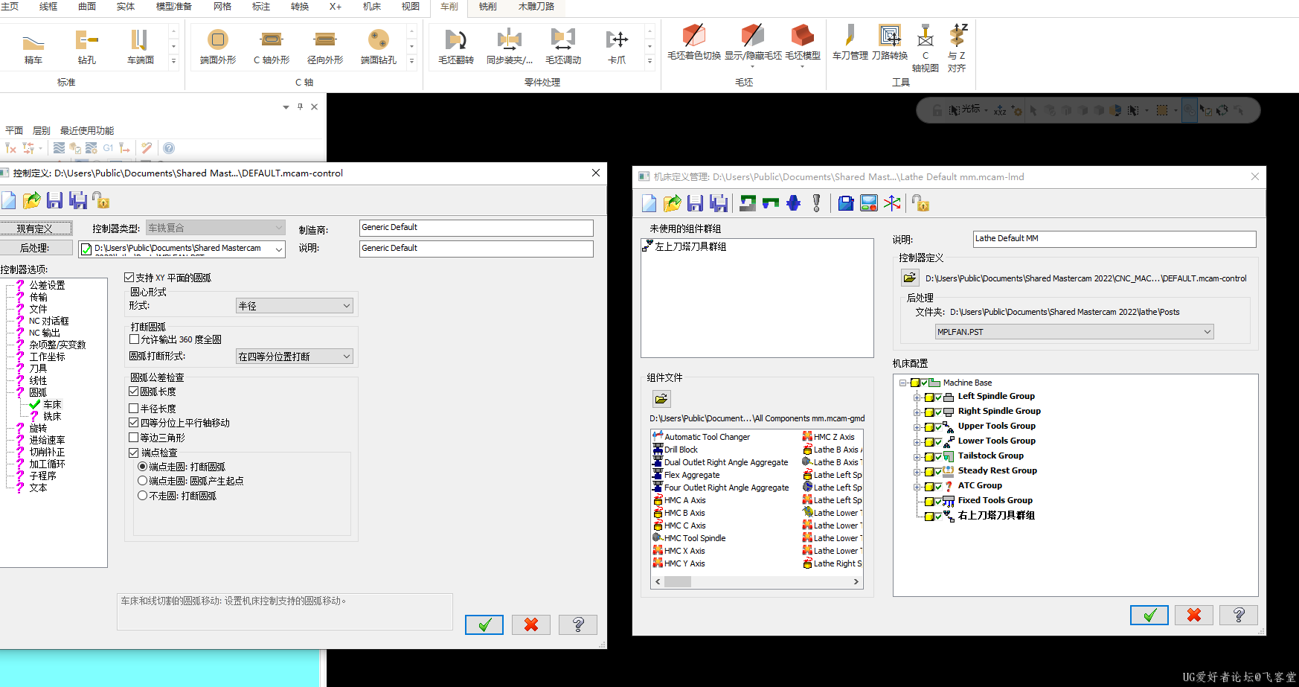Click save icon in machine definition manager
This screenshot has height=687, width=1299.
[695, 203]
